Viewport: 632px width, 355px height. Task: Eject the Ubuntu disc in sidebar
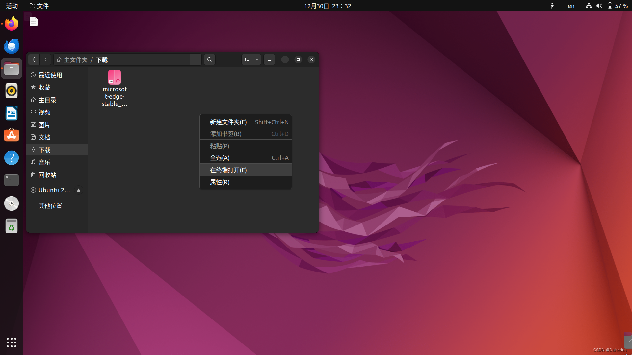pyautogui.click(x=79, y=190)
